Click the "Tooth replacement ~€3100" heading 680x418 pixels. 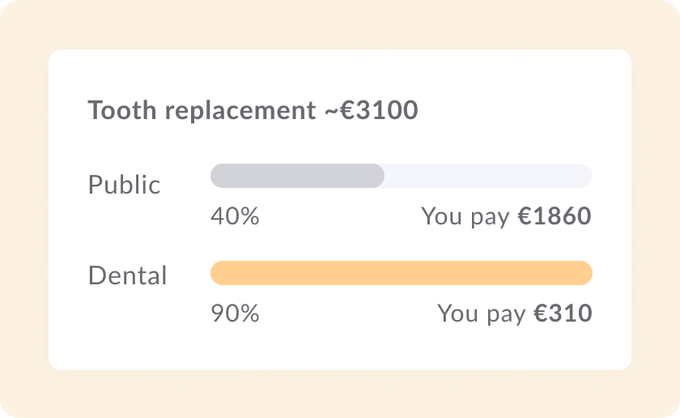[x=253, y=110]
